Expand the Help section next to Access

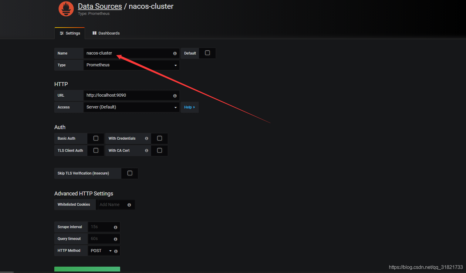coord(190,107)
